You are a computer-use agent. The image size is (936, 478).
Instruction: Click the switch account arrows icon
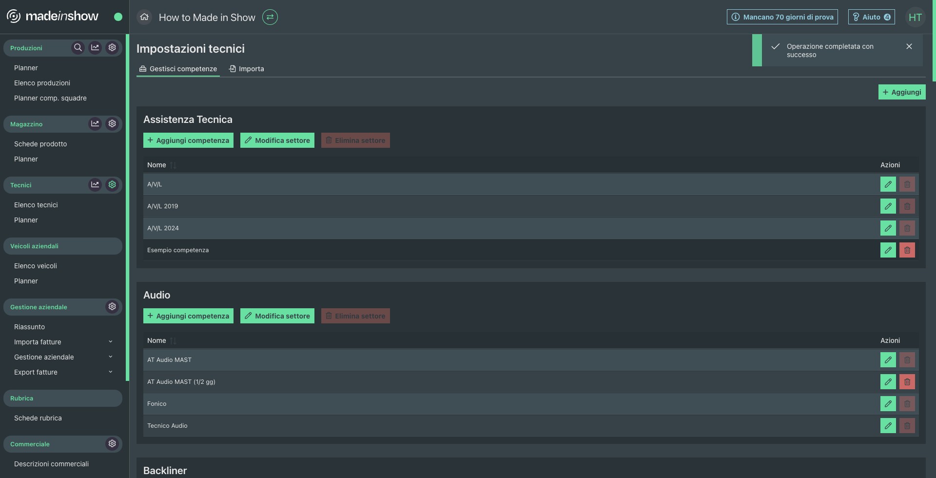[270, 18]
